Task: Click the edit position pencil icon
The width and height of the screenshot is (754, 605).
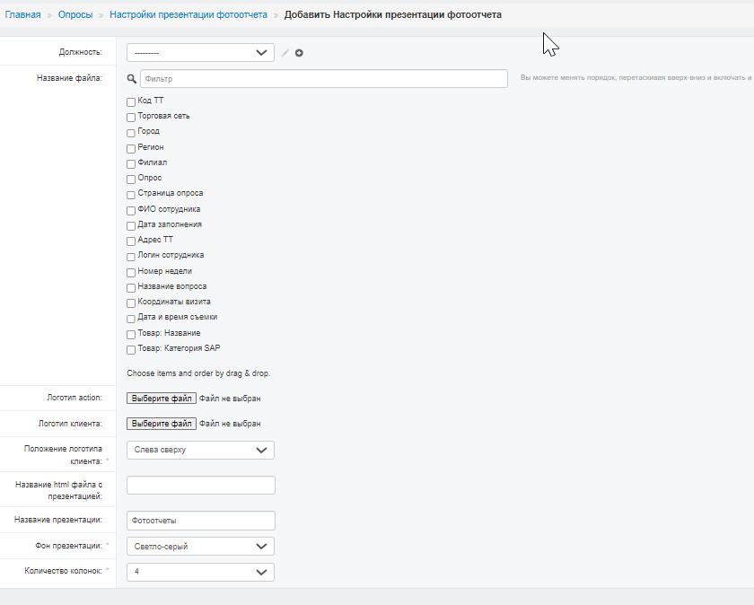Action: coord(285,53)
